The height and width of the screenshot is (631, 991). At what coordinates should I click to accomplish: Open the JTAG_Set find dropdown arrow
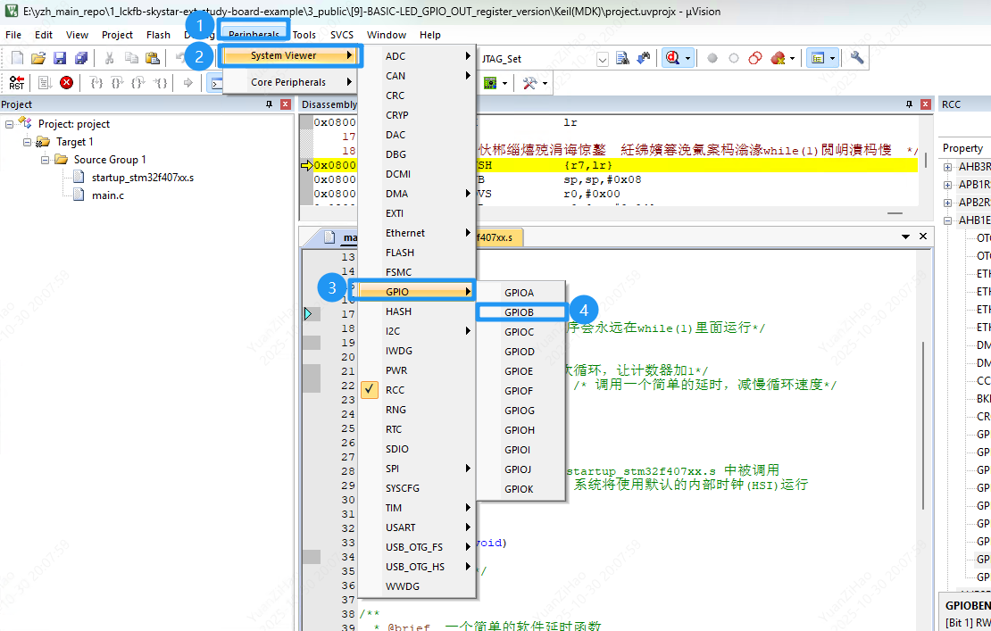[x=602, y=59]
